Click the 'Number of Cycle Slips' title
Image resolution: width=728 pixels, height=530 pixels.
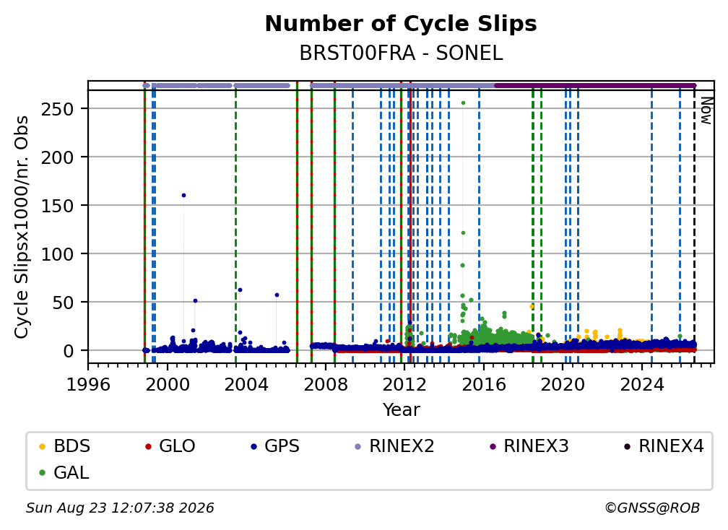[401, 24]
